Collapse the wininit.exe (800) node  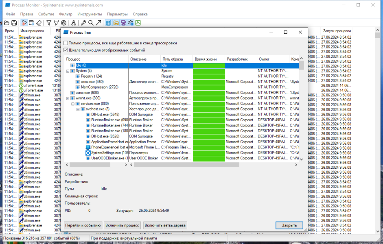pyautogui.click(x=68, y=98)
